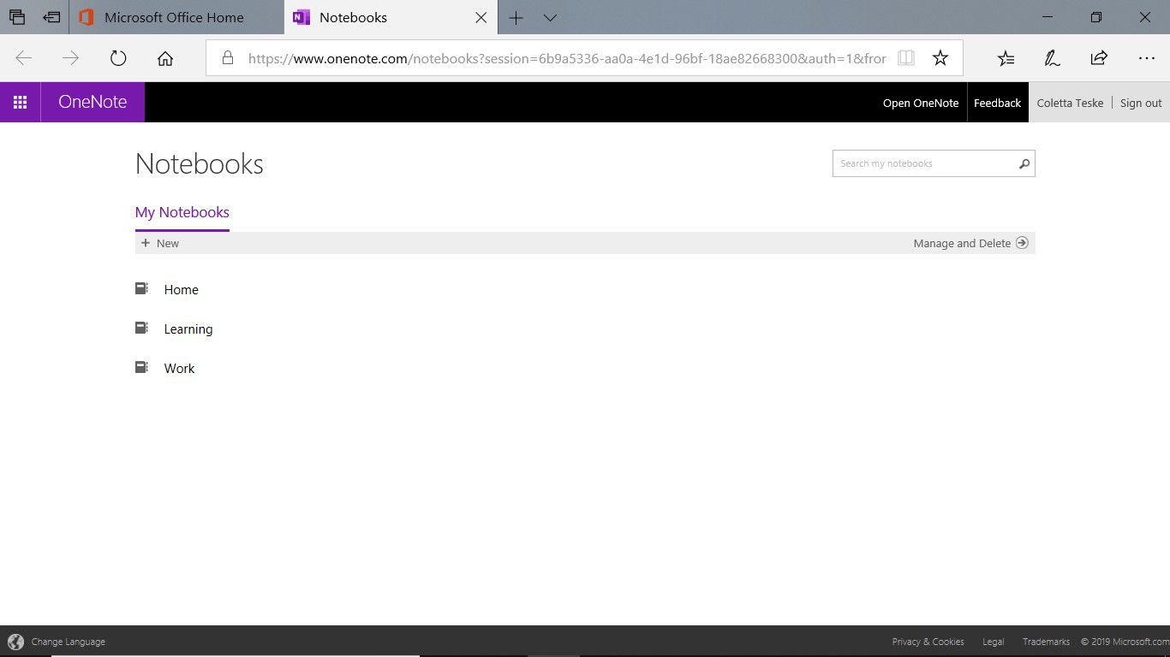
Task: Click the search magnifier icon
Action: 1024,163
